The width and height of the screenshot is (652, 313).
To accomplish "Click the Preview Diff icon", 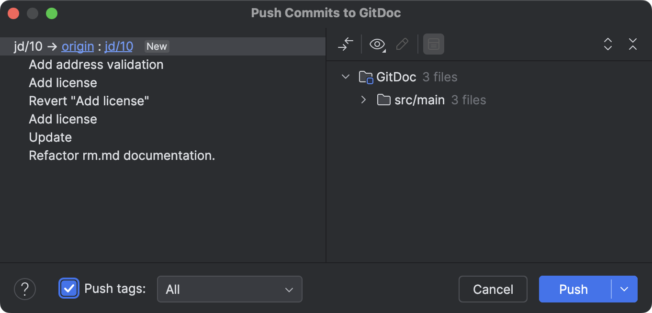I will [x=433, y=44].
